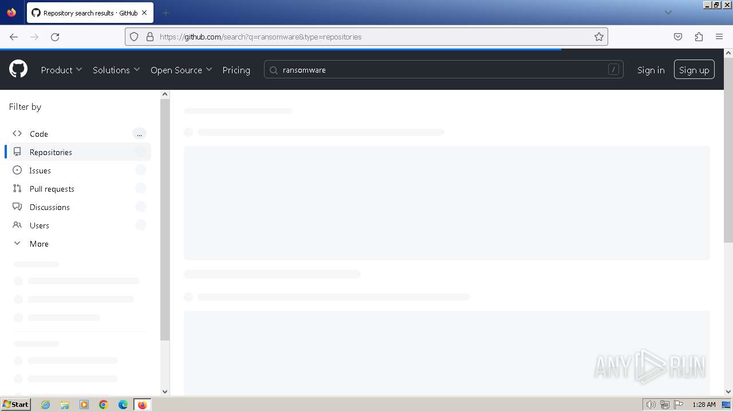Click the List all tabs chevron

point(668,13)
